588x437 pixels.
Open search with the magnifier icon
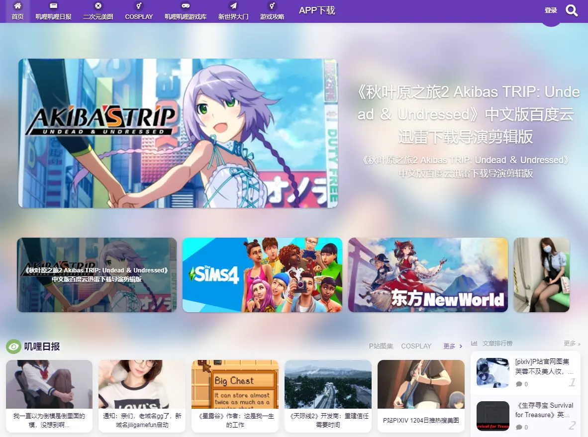coord(572,10)
